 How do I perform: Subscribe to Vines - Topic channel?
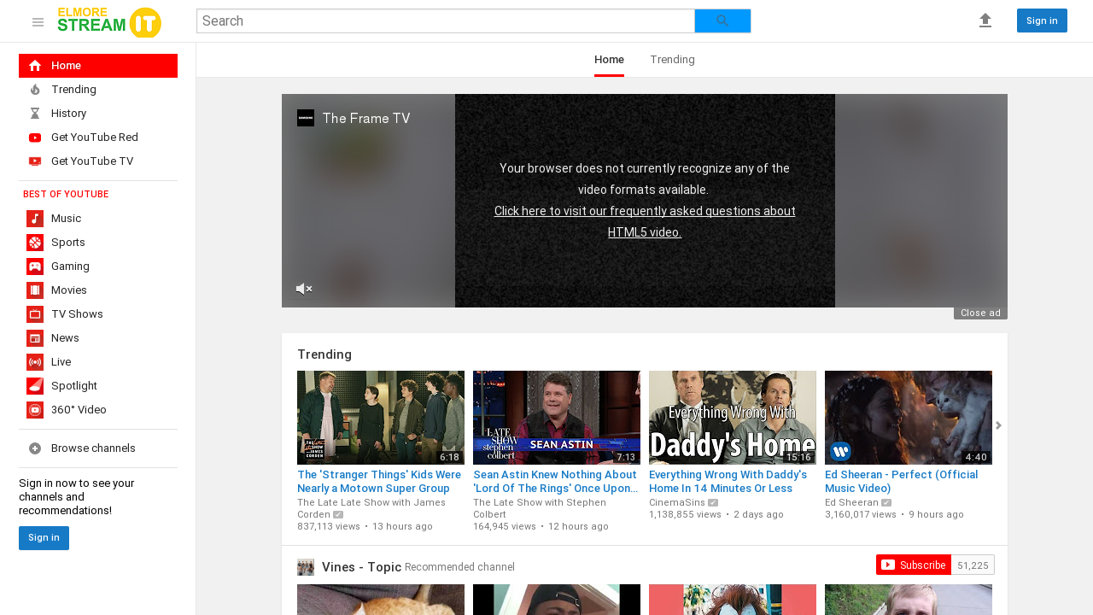click(913, 565)
